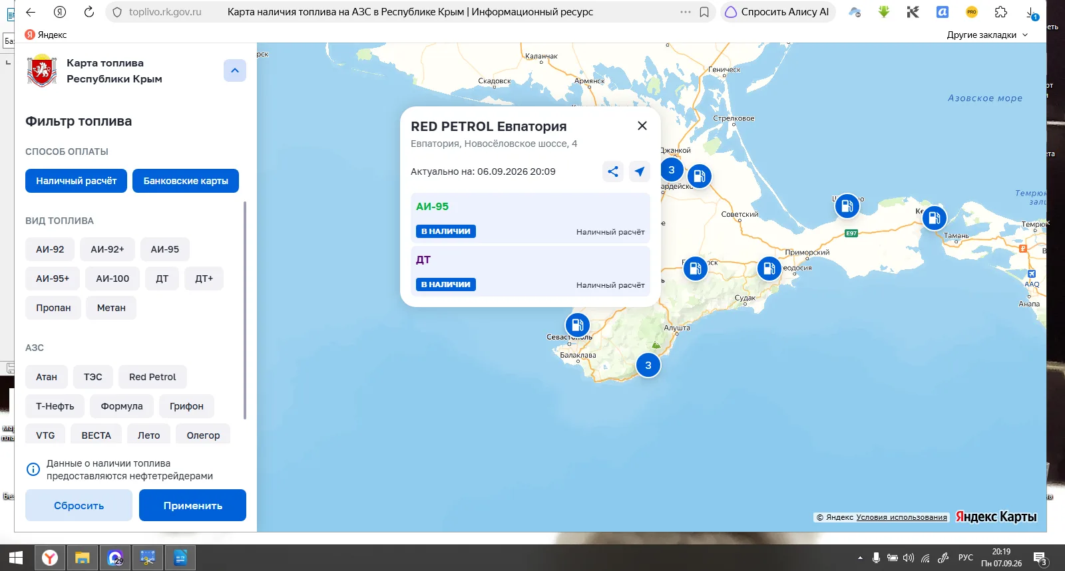Show hidden tray icons arrow
This screenshot has height=571, width=1065.
[860, 558]
